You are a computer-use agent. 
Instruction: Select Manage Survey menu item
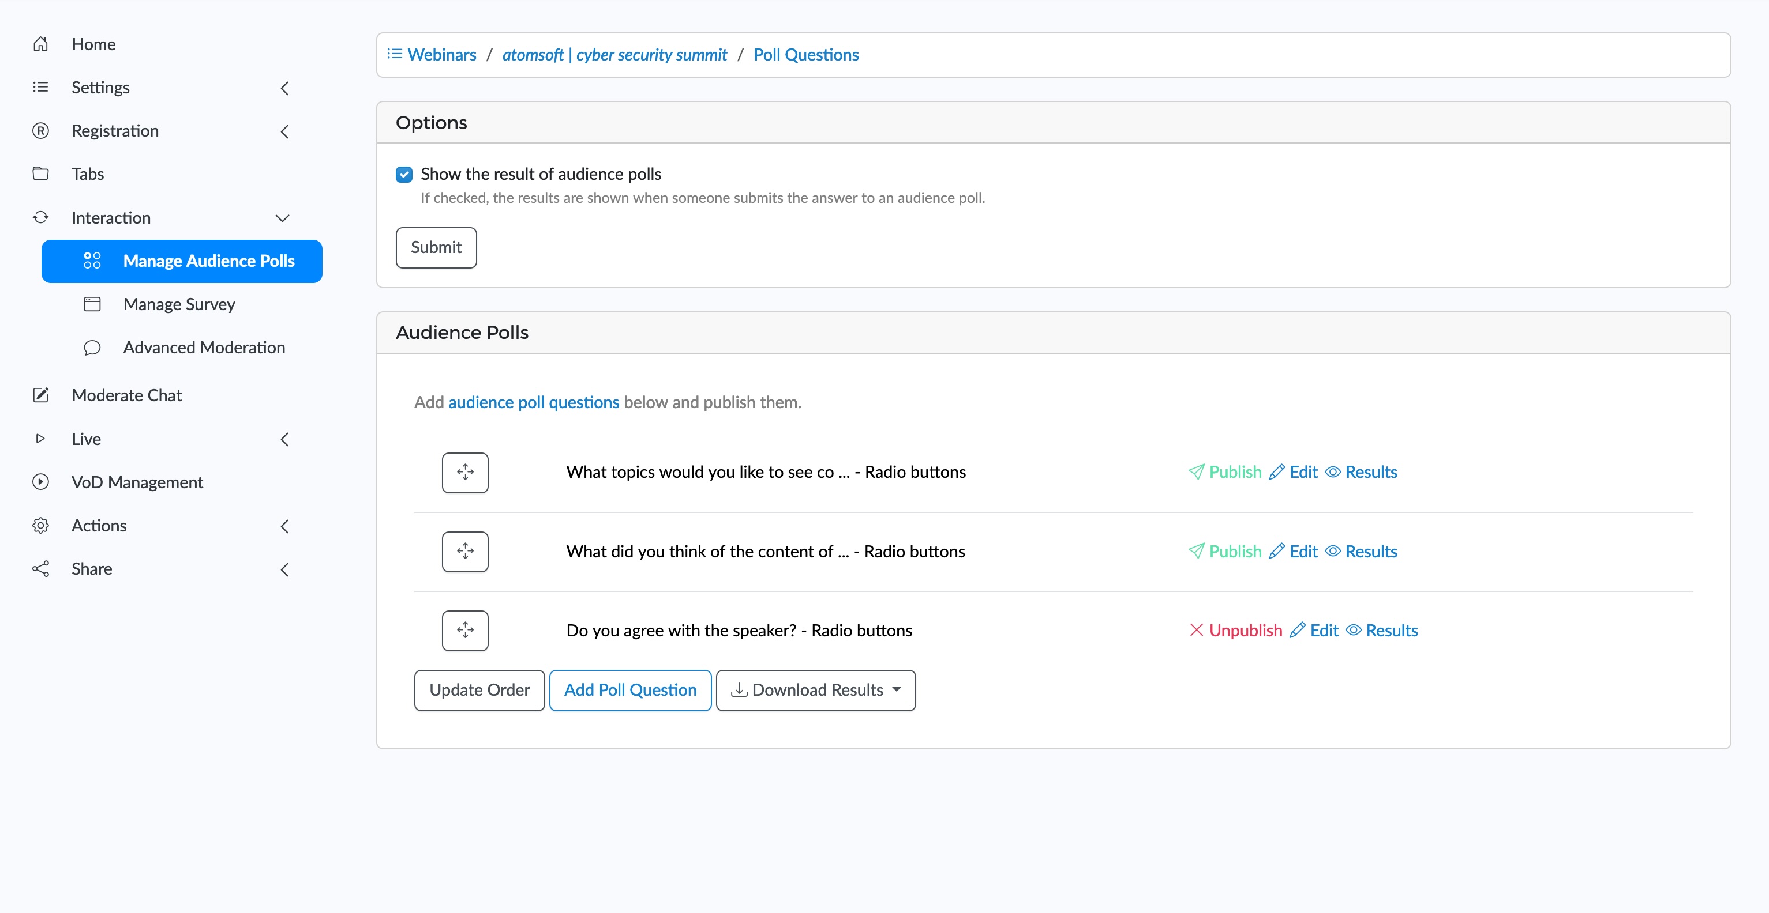[179, 304]
